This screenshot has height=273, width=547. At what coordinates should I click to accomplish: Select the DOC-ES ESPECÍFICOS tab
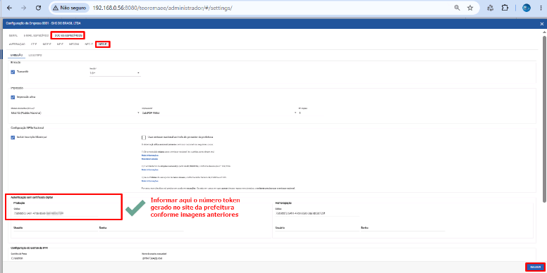point(68,35)
